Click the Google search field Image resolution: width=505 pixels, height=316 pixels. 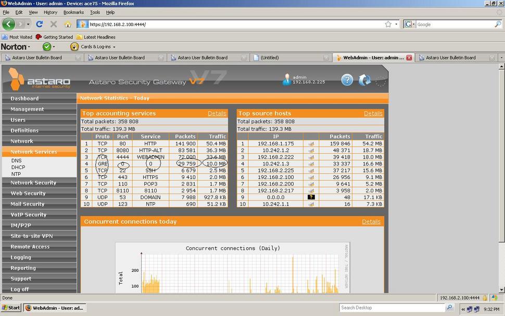455,24
